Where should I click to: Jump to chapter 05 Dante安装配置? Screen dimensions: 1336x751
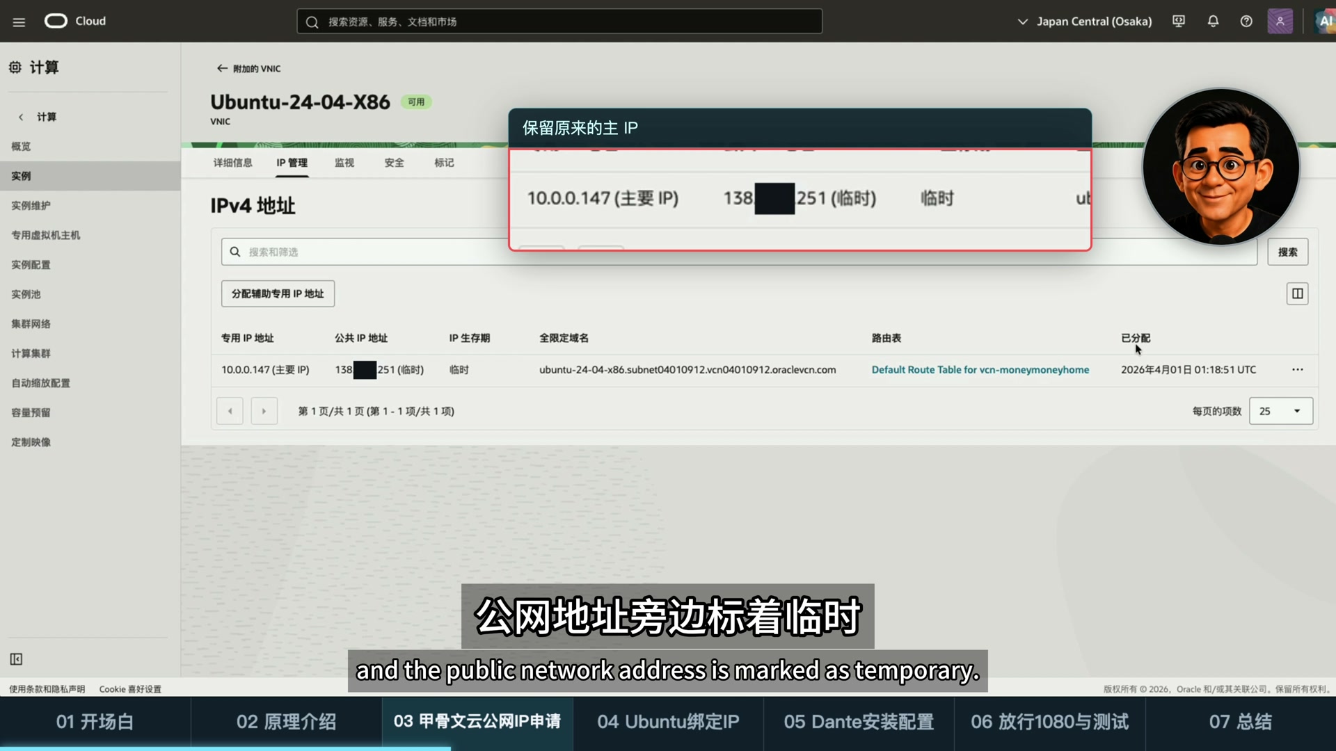[x=859, y=722]
